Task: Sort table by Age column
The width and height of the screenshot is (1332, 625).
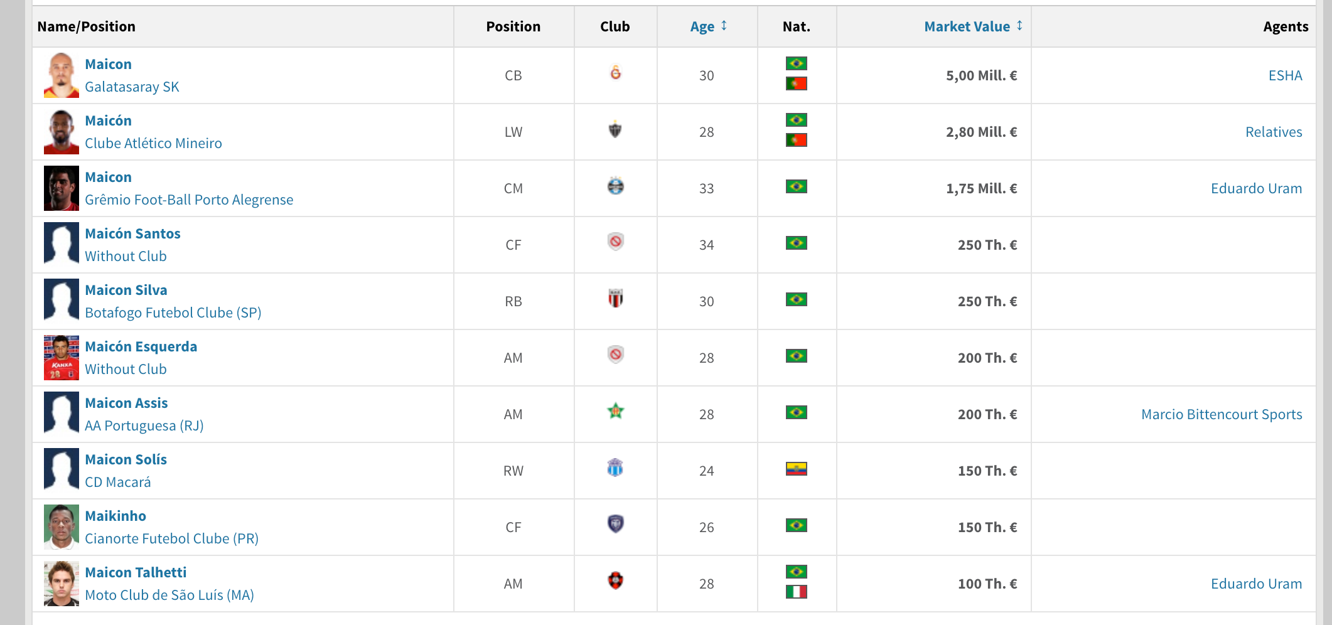Action: 702,26
